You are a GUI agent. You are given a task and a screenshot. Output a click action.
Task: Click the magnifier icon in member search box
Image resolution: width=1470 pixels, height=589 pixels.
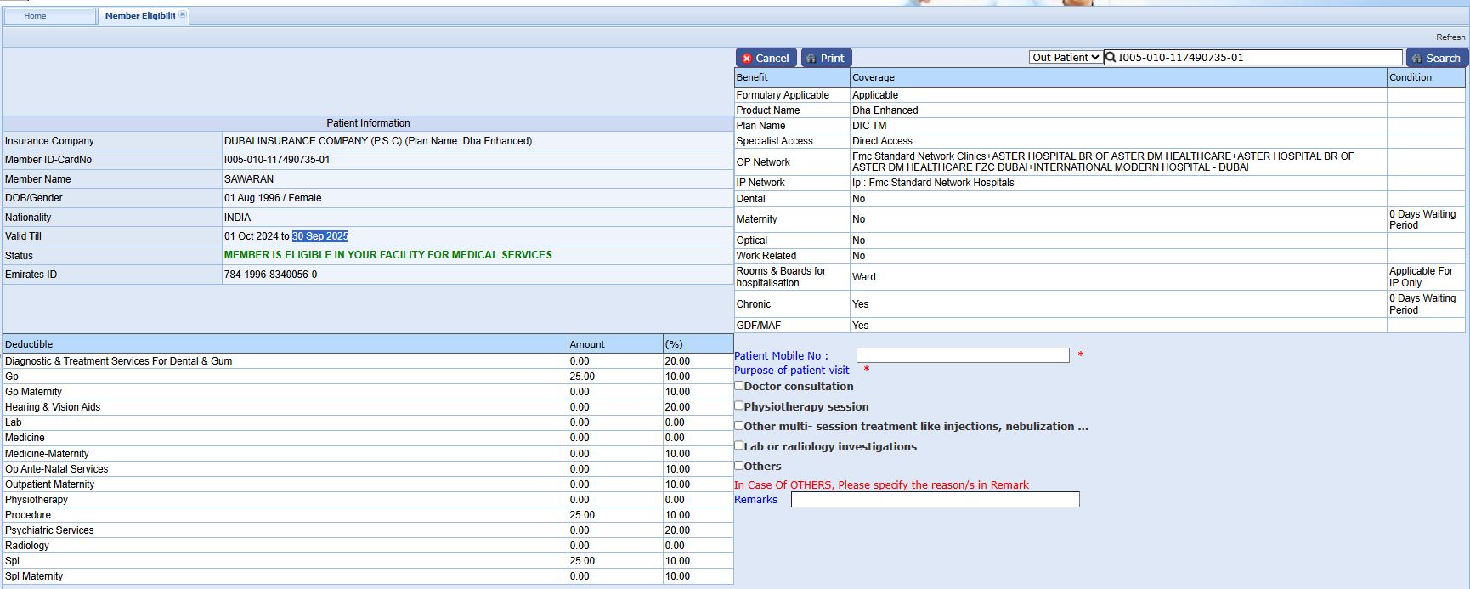point(1111,58)
